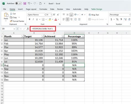Toggle Underline formatting
Viewport: 131px width, 104px height.
tap(37, 19)
